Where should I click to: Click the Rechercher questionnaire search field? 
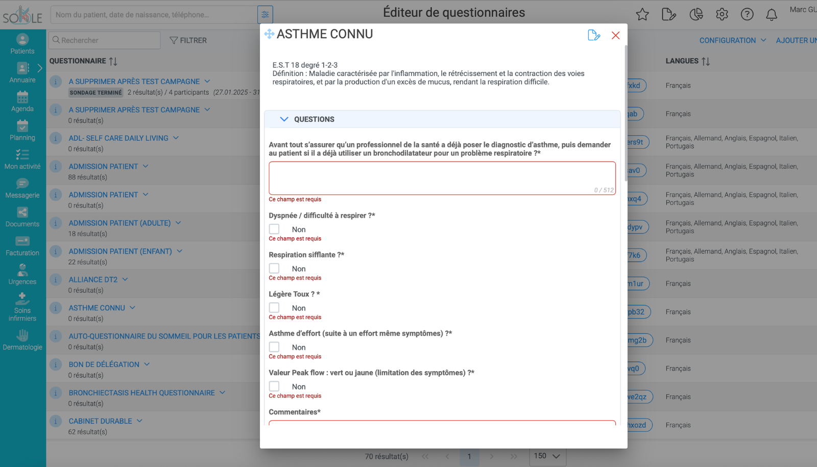tap(105, 40)
